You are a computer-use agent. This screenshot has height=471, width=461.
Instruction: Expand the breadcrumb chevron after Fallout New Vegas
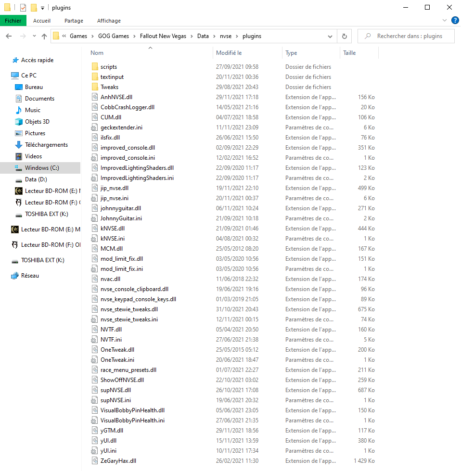click(192, 37)
